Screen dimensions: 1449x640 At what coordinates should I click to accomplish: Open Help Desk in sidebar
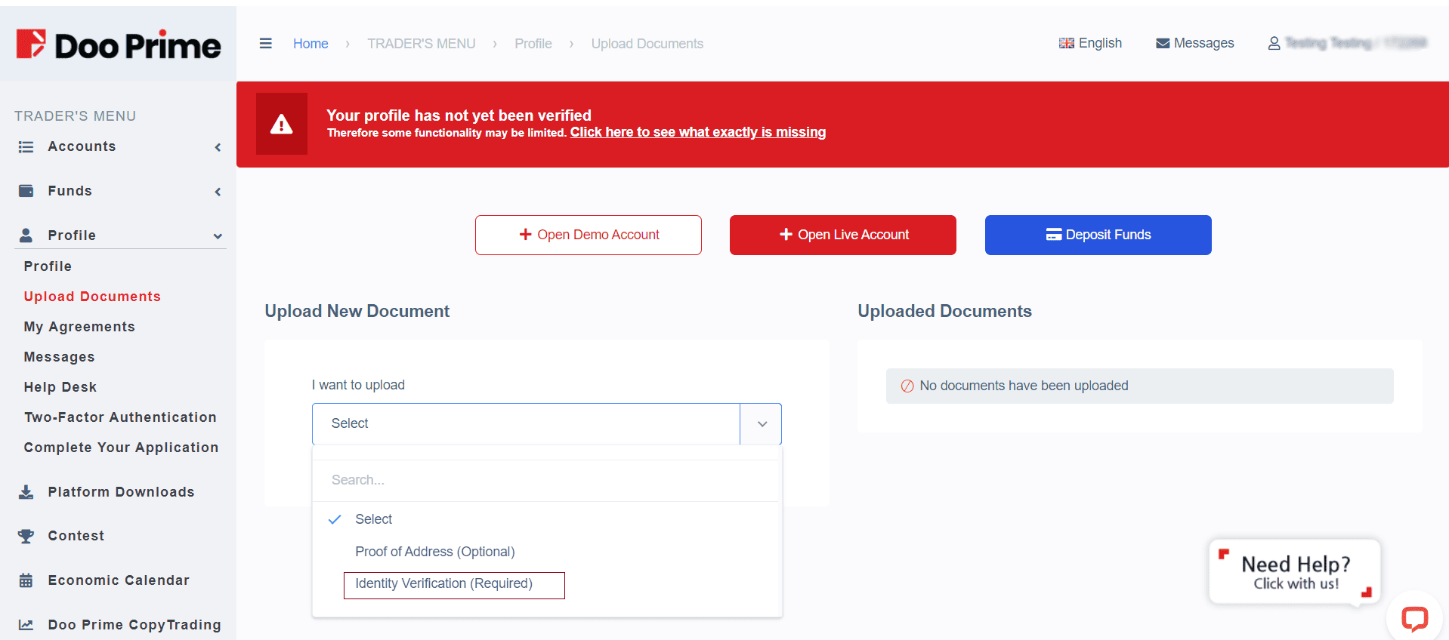pyautogui.click(x=60, y=387)
